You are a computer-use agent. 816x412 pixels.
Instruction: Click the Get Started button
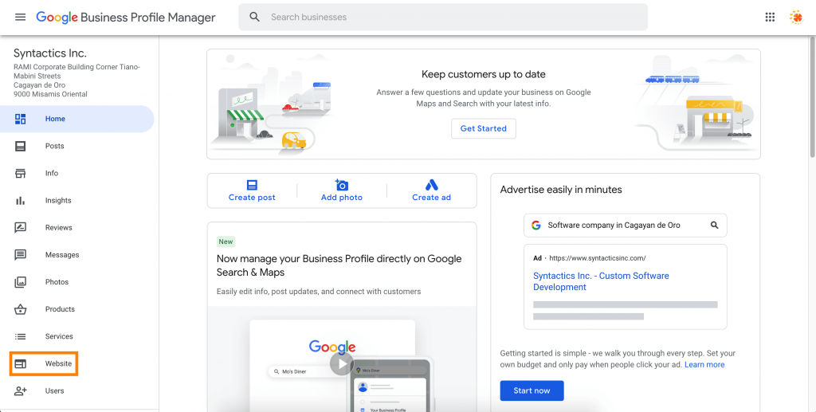[x=484, y=128]
